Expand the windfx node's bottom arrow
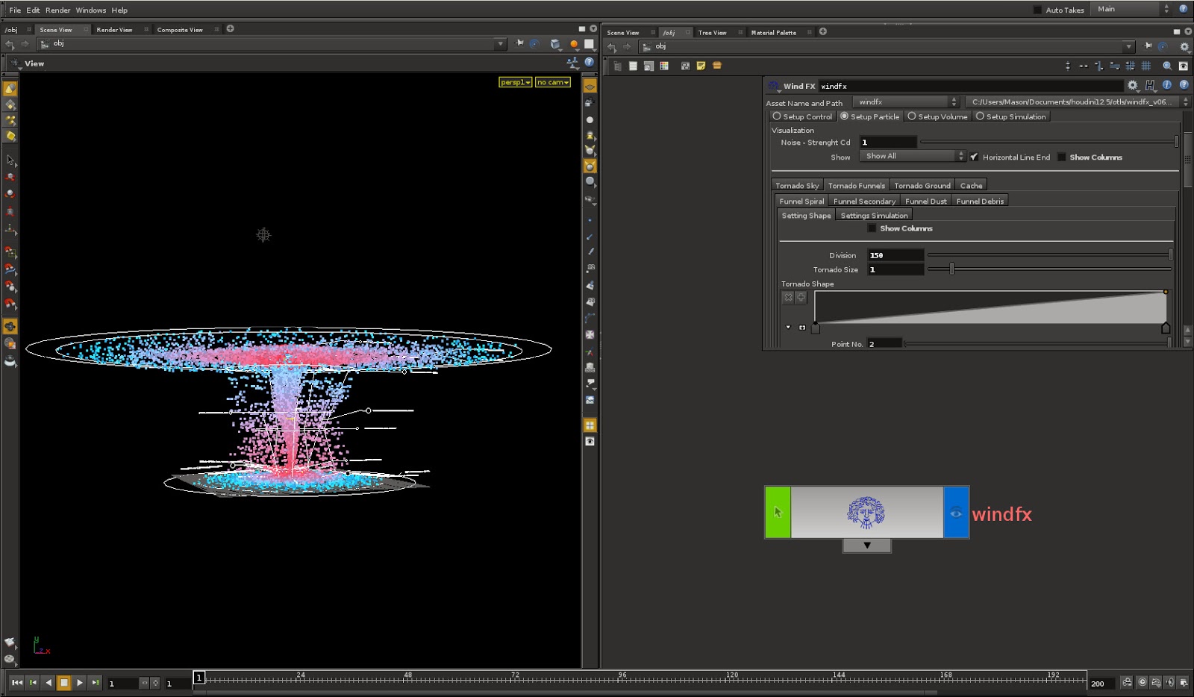 (x=867, y=546)
